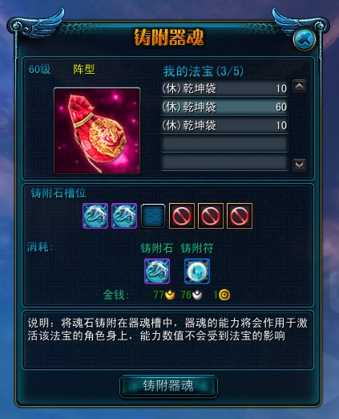Select the first 乾坤袋 level 10 entry

224,88
